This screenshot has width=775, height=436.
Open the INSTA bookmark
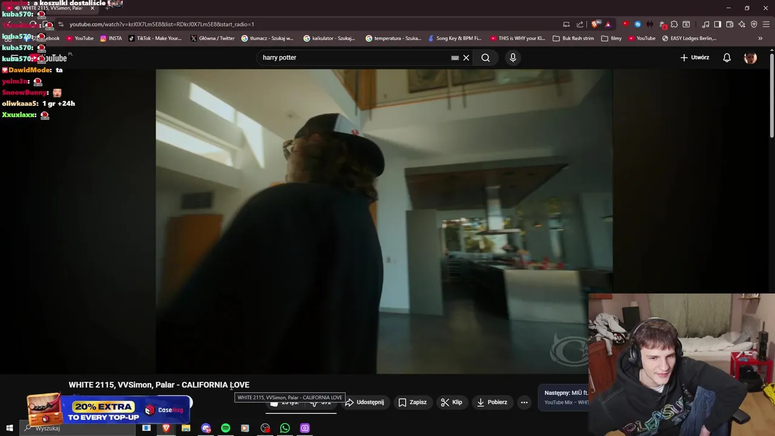111,38
